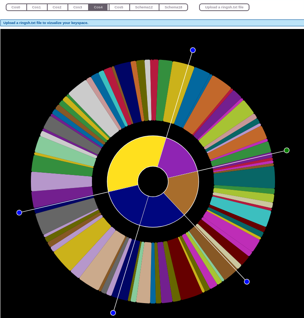Switch to the Cos0 tab
This screenshot has height=318, width=304.
(x=16, y=7)
